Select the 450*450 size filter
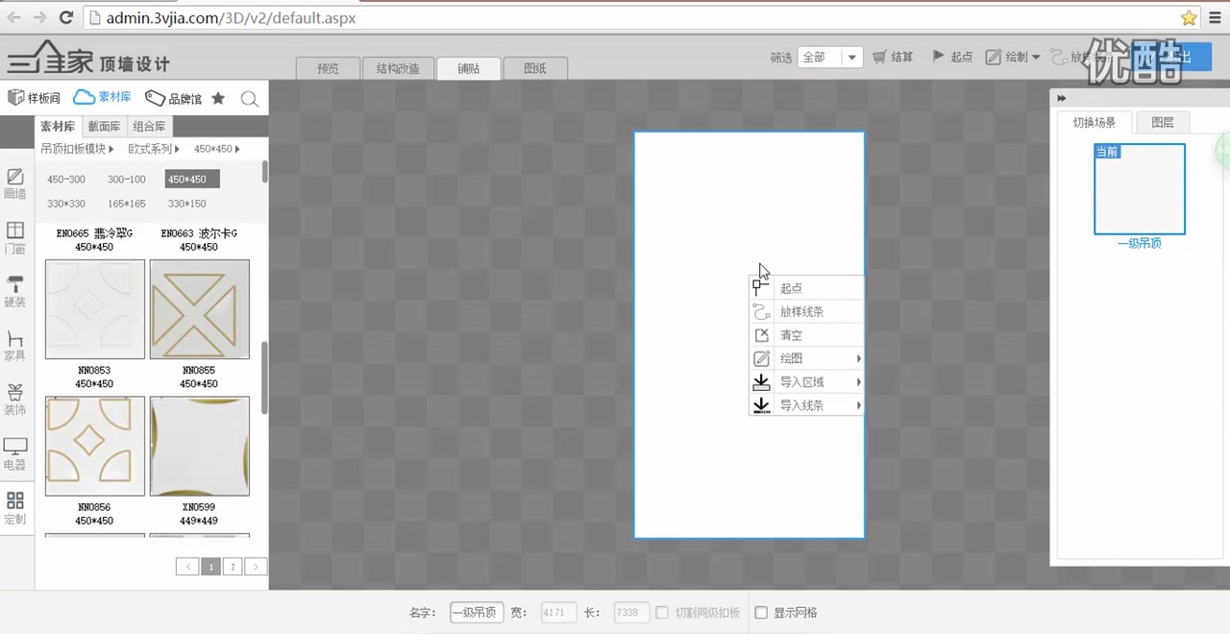 coord(189,179)
